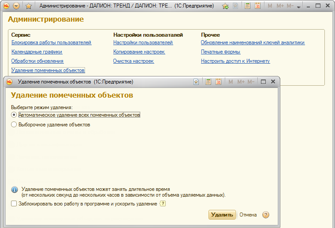335x228 pixels.
Task: Open calculator icon in the deletion dialog
Action: tap(208, 82)
